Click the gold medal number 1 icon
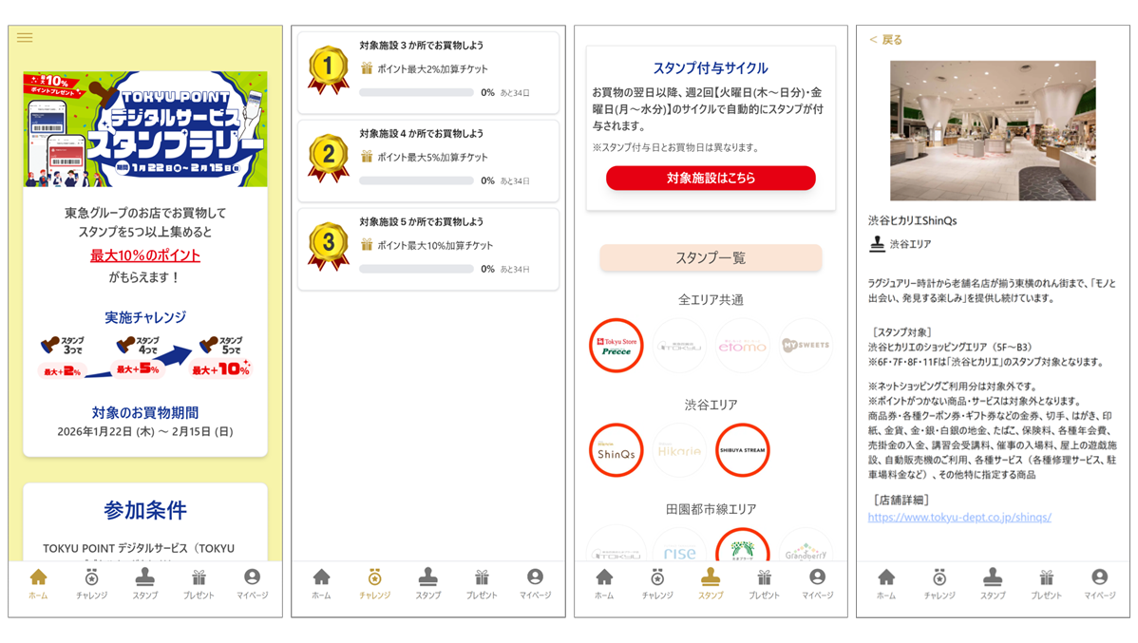The height and width of the screenshot is (643, 1138). click(x=328, y=69)
